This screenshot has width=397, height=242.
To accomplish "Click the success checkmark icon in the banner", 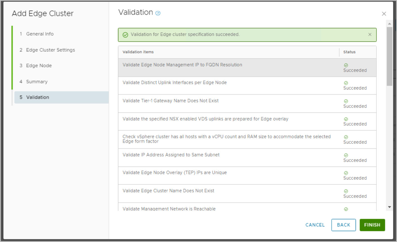I will tap(125, 35).
